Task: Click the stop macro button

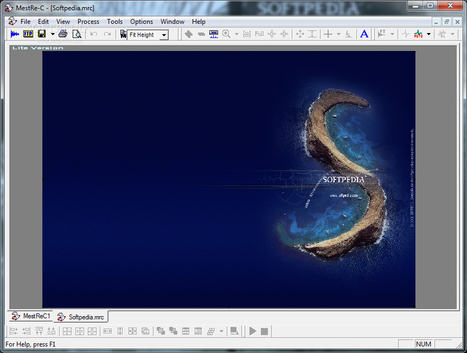Action: click(264, 331)
